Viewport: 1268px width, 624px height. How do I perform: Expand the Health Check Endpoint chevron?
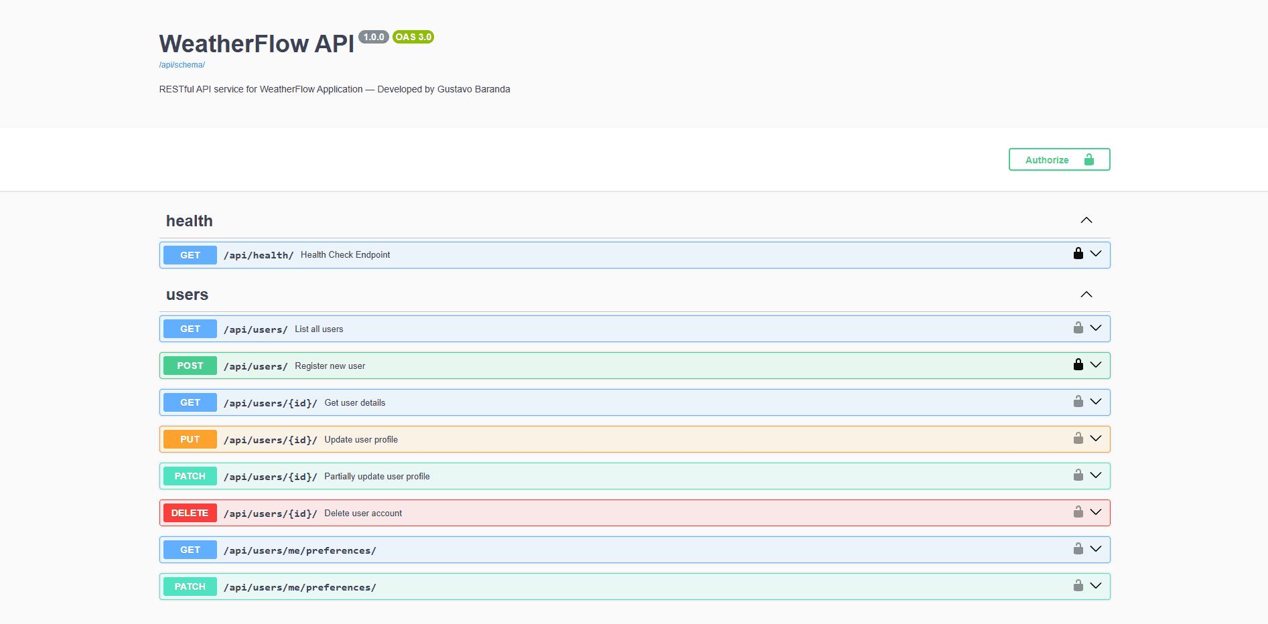[1096, 254]
